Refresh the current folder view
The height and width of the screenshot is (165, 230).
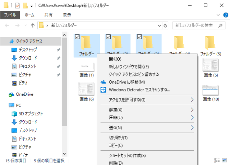point(165,25)
